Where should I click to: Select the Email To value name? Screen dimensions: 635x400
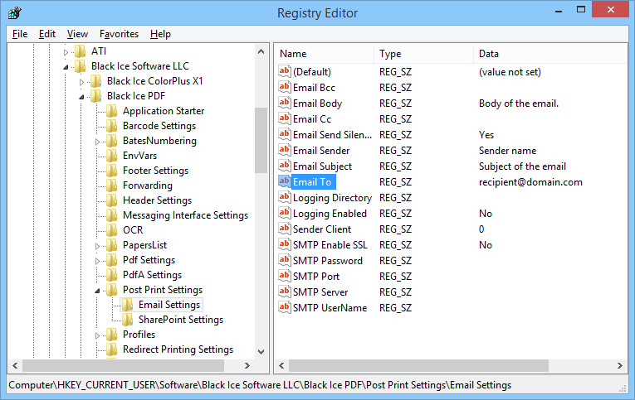[312, 182]
